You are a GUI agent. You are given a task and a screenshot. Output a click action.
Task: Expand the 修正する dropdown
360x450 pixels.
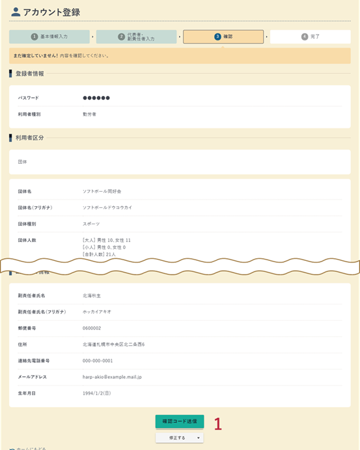180,438
